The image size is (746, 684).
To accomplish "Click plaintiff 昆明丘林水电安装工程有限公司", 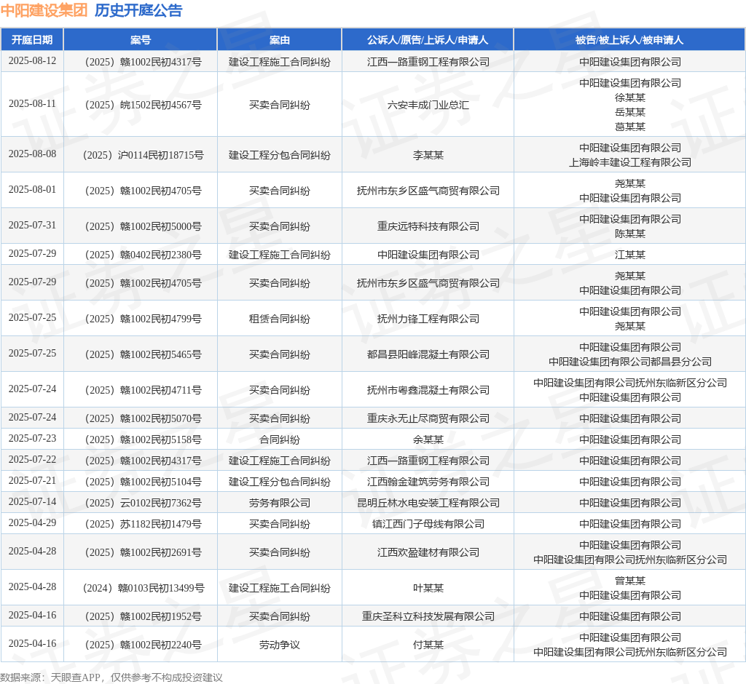I will tap(428, 503).
